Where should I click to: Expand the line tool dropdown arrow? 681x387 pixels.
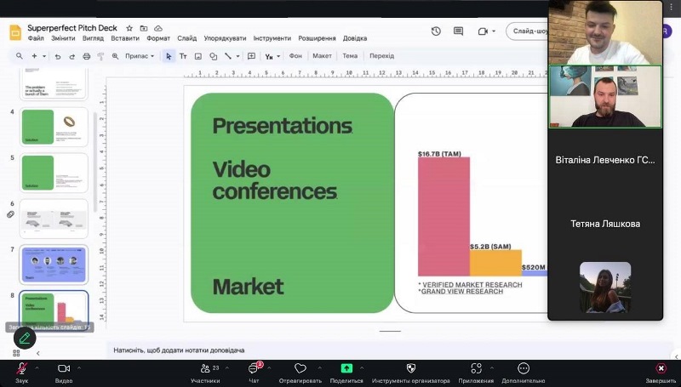237,56
